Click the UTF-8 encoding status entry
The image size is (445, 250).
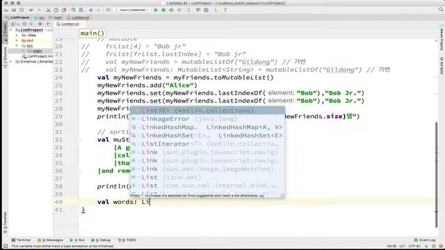[x=414, y=246]
